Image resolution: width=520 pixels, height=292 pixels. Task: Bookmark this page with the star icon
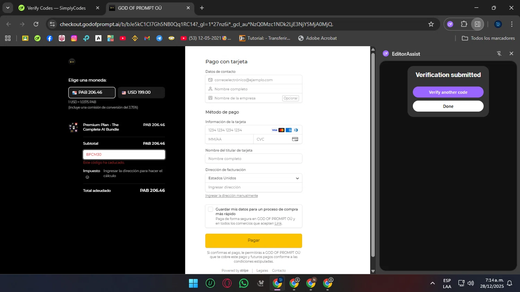431,24
